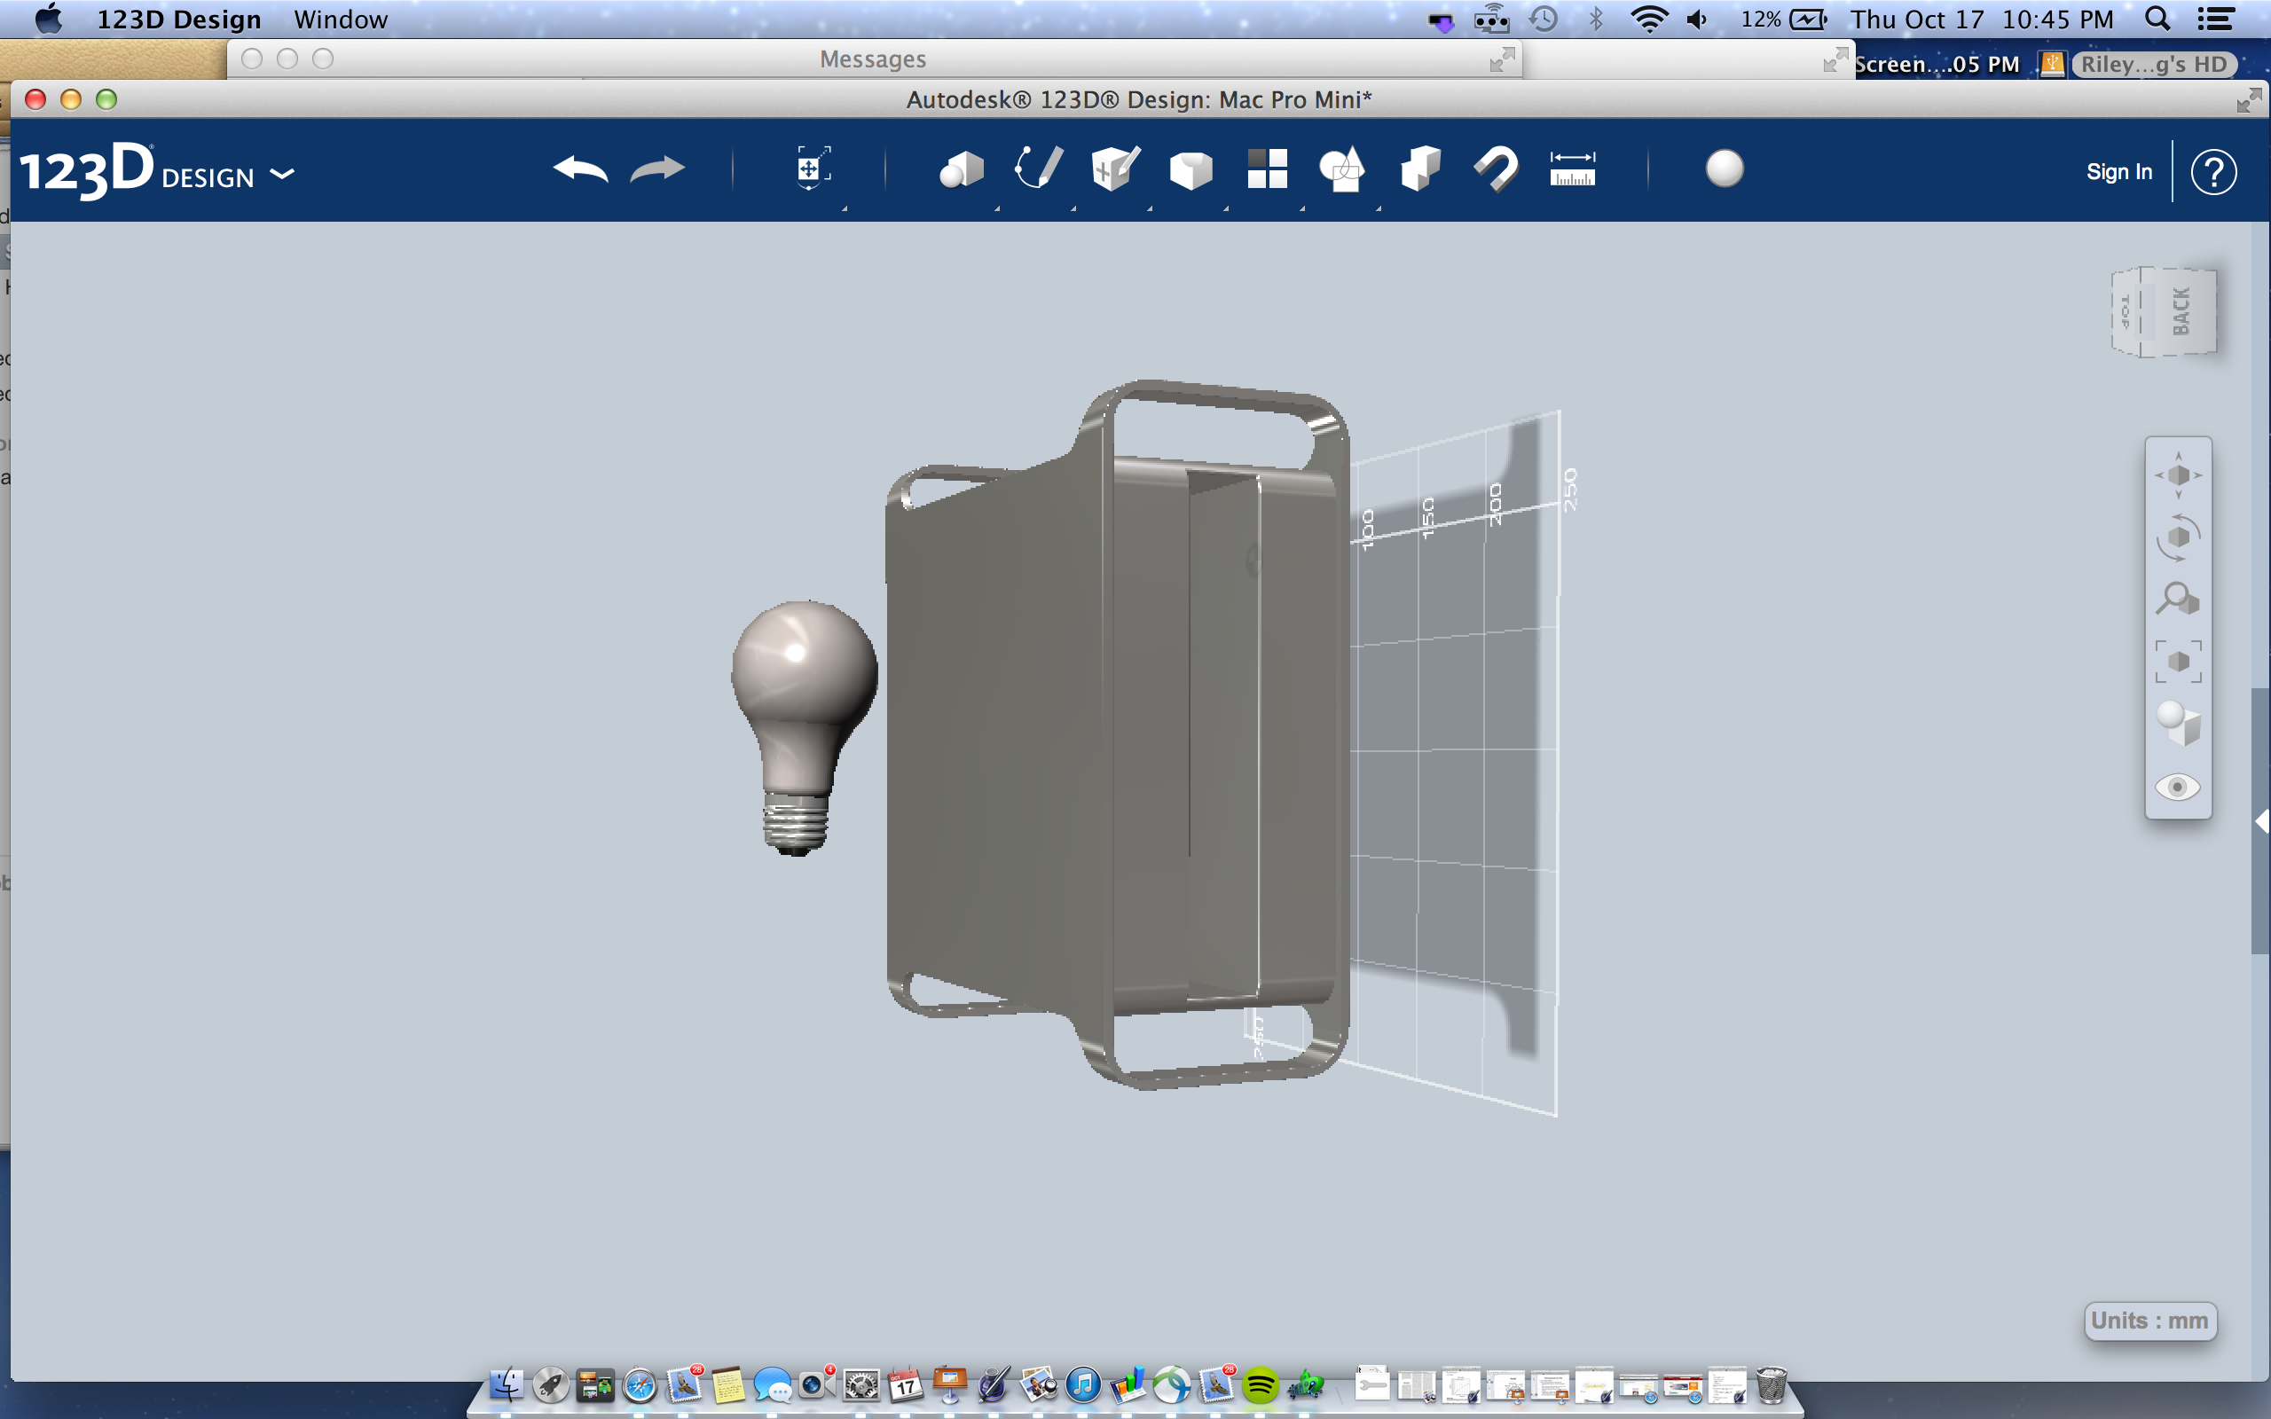This screenshot has width=2271, height=1419.
Task: Toggle object visibility with the eye icon
Action: (x=2179, y=787)
